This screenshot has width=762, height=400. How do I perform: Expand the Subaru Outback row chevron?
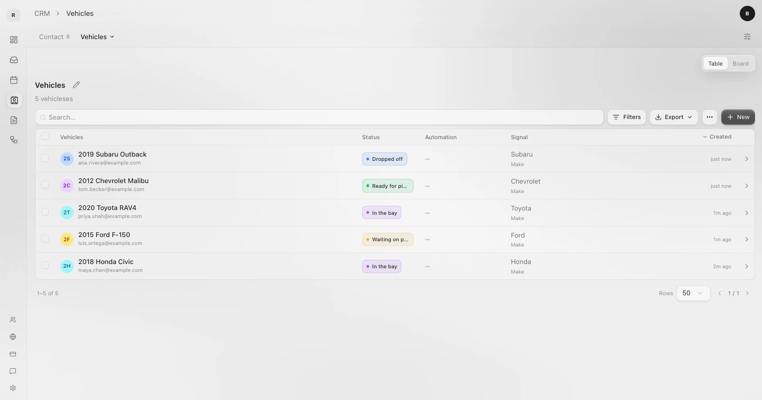click(x=747, y=159)
